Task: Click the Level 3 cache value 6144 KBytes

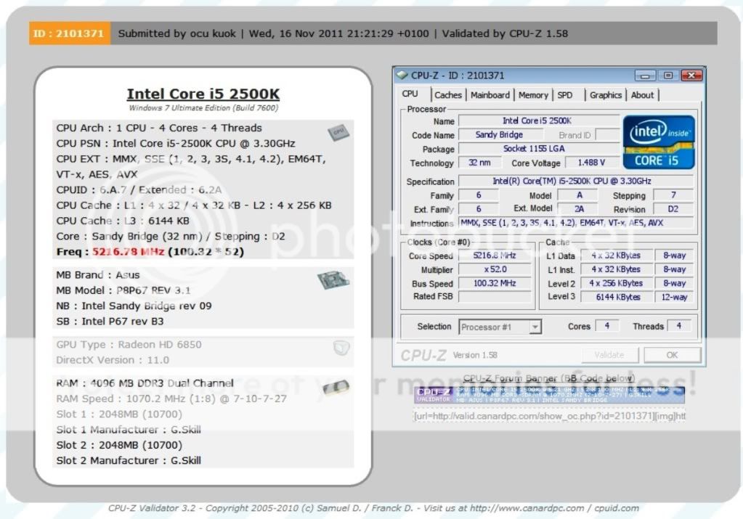Action: pos(617,297)
